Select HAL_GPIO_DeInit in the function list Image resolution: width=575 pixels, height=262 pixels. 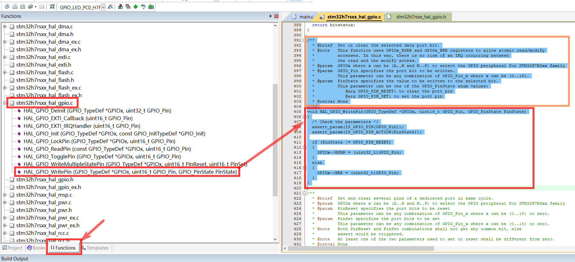97,111
